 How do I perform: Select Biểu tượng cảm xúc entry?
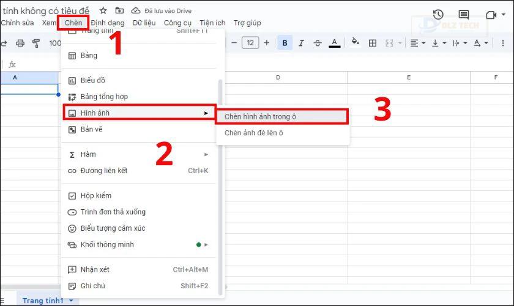tap(139, 228)
